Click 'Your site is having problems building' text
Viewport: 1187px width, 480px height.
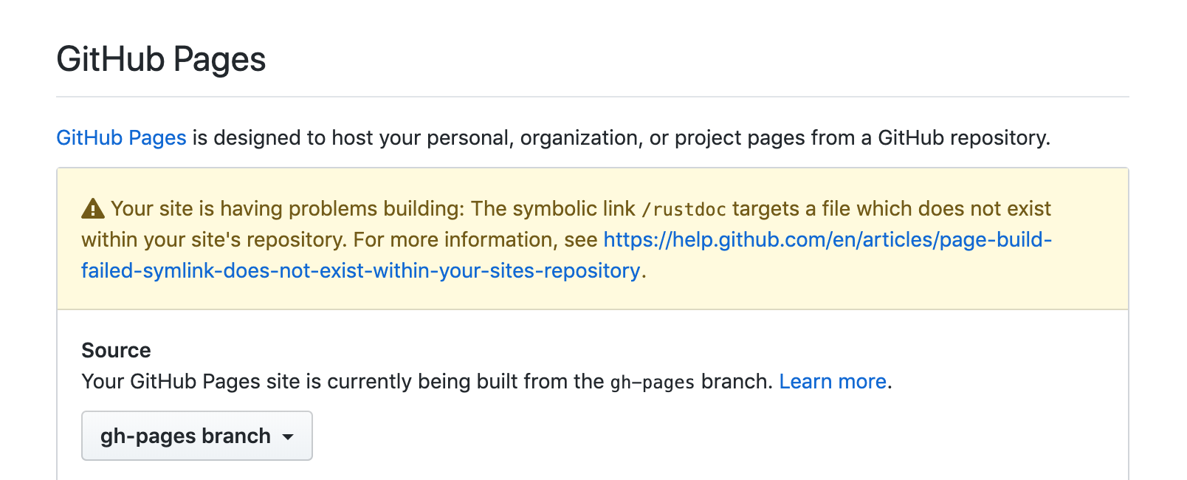(x=287, y=209)
